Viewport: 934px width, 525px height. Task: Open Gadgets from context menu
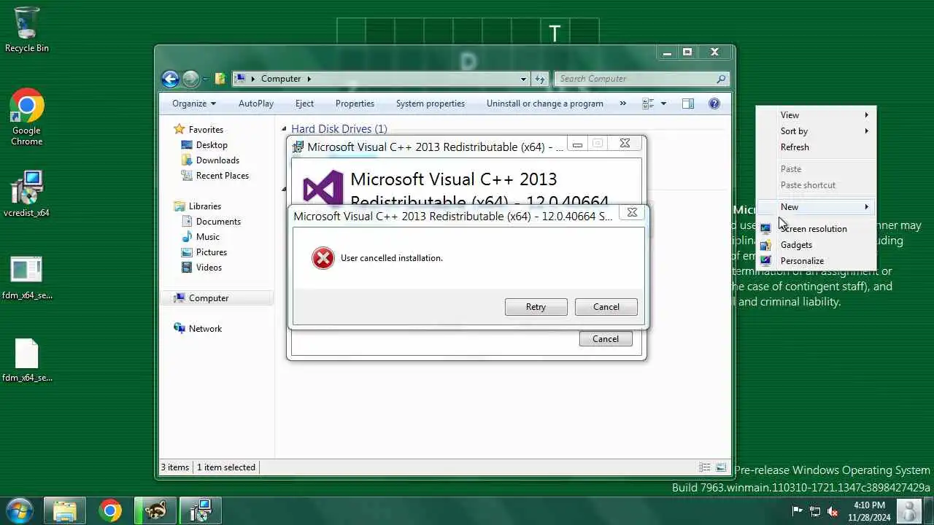pyautogui.click(x=816, y=245)
